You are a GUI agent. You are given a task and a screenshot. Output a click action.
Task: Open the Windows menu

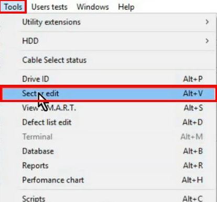[x=93, y=7]
